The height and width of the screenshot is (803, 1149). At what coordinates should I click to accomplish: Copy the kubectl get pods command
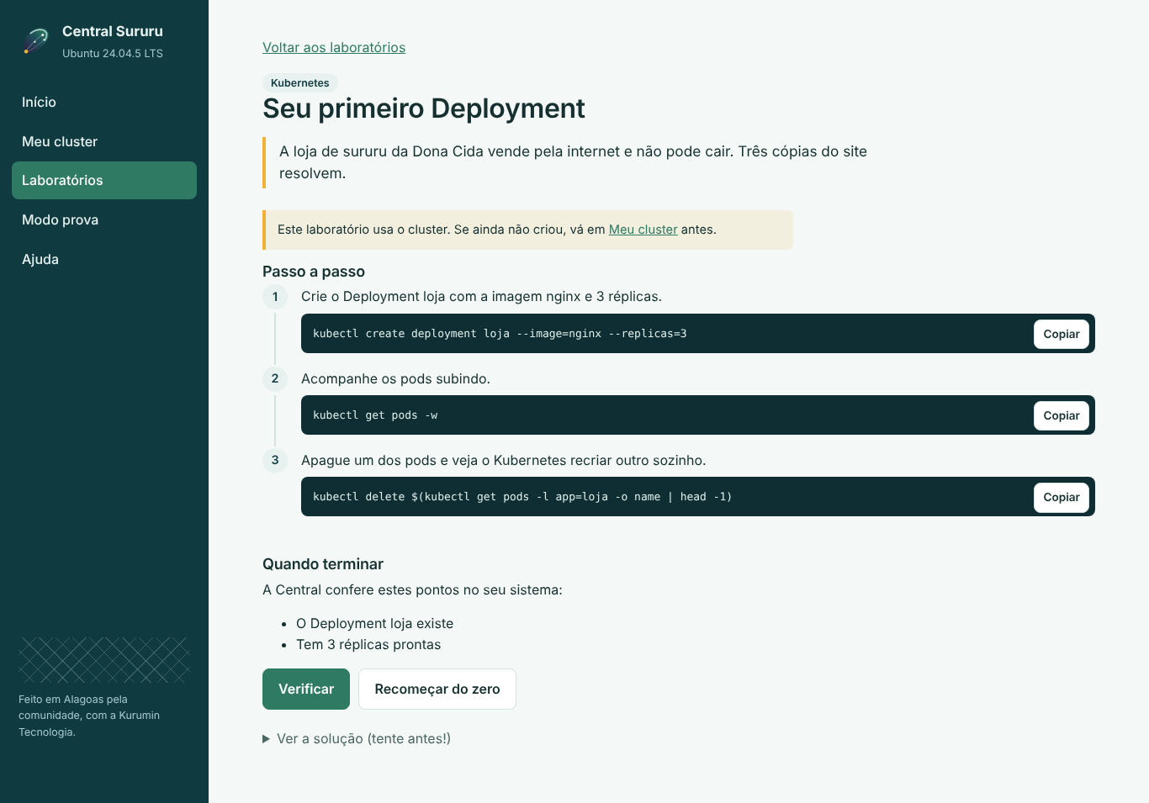[x=1062, y=415]
